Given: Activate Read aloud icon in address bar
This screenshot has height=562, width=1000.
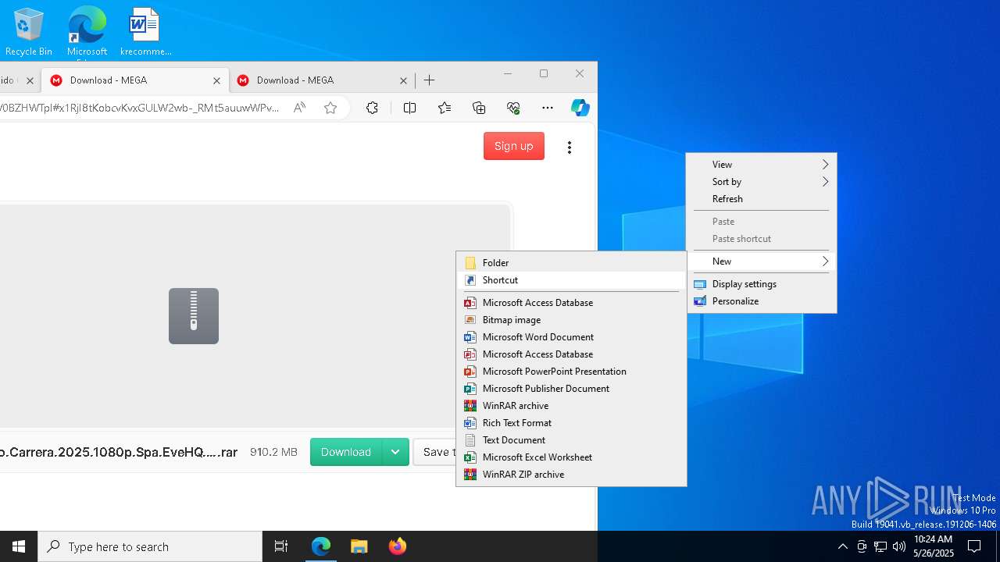Looking at the screenshot, I should (299, 108).
